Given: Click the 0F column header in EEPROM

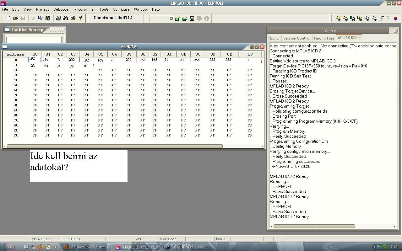Looking at the screenshot, I should click(x=250, y=54).
